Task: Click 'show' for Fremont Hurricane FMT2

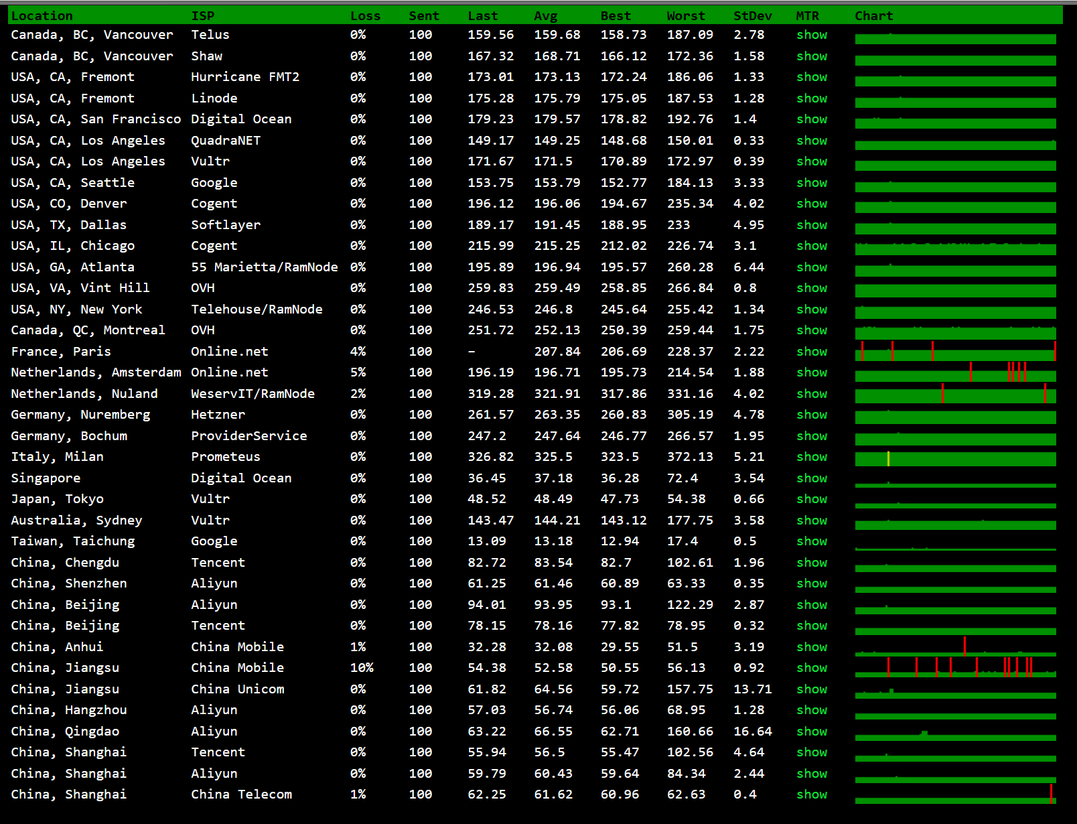Action: pos(812,77)
